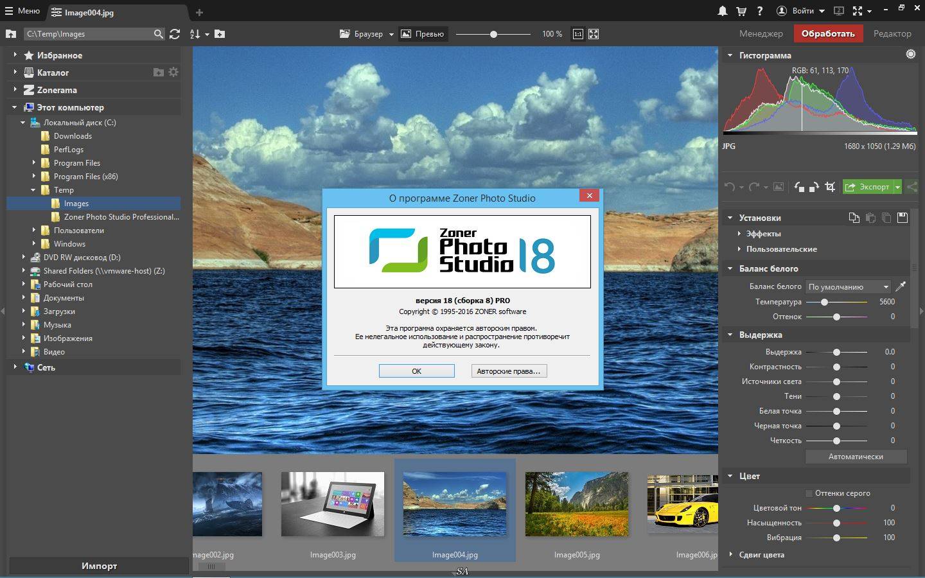Create a new folder icon in toolbar
Screen dimensions: 925x578
(x=220, y=34)
